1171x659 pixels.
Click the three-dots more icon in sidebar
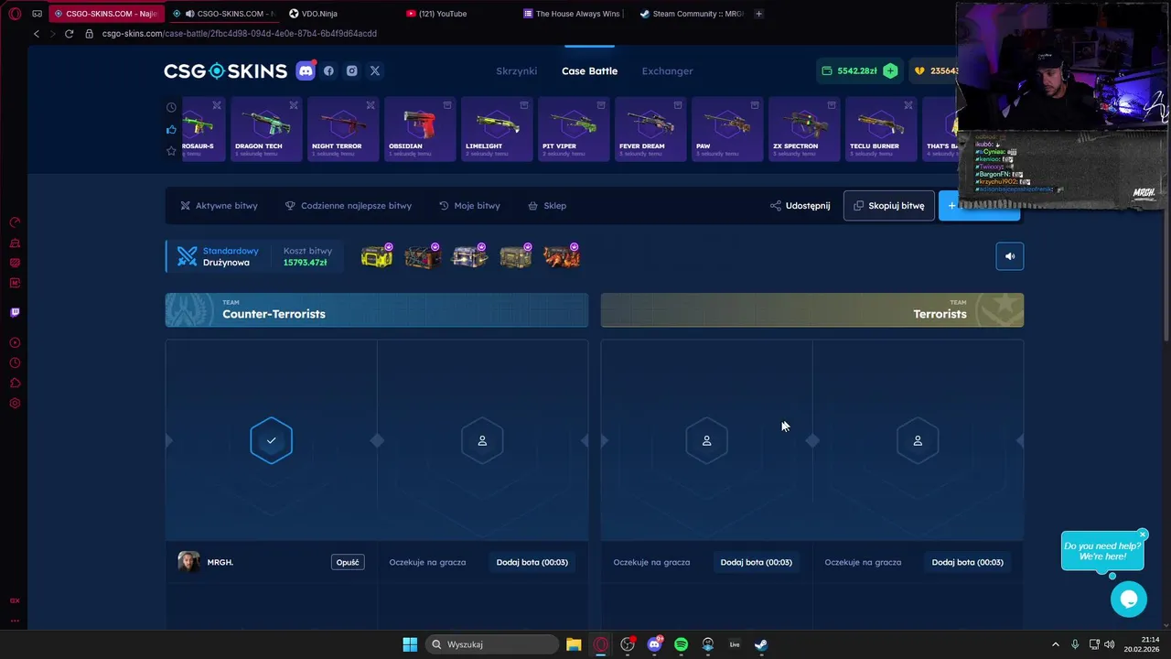pos(15,621)
